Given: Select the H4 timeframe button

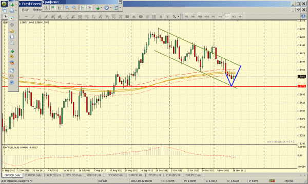Looking at the screenshot, I should pyautogui.click(x=220, y=17).
